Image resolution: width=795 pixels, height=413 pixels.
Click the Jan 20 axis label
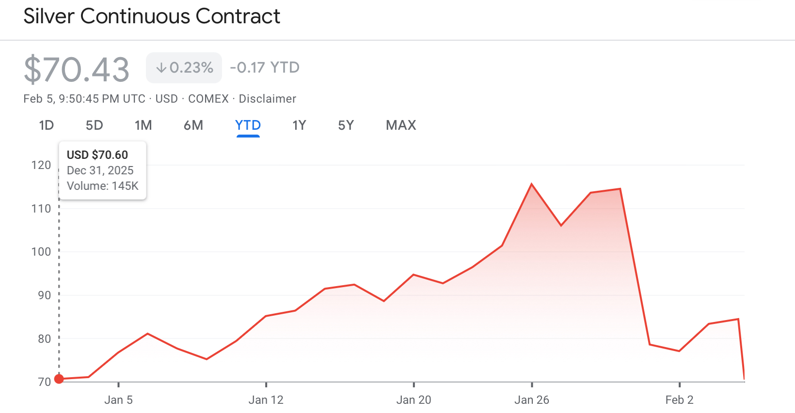413,400
